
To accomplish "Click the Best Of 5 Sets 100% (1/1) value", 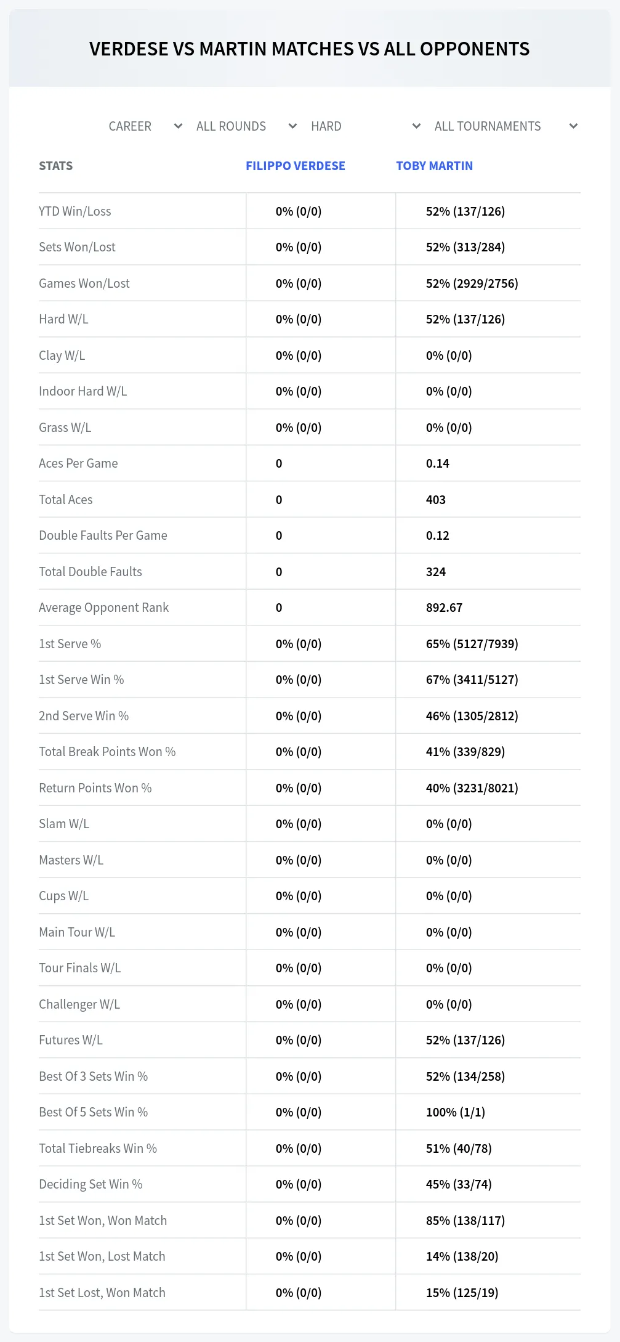I will point(456,1112).
